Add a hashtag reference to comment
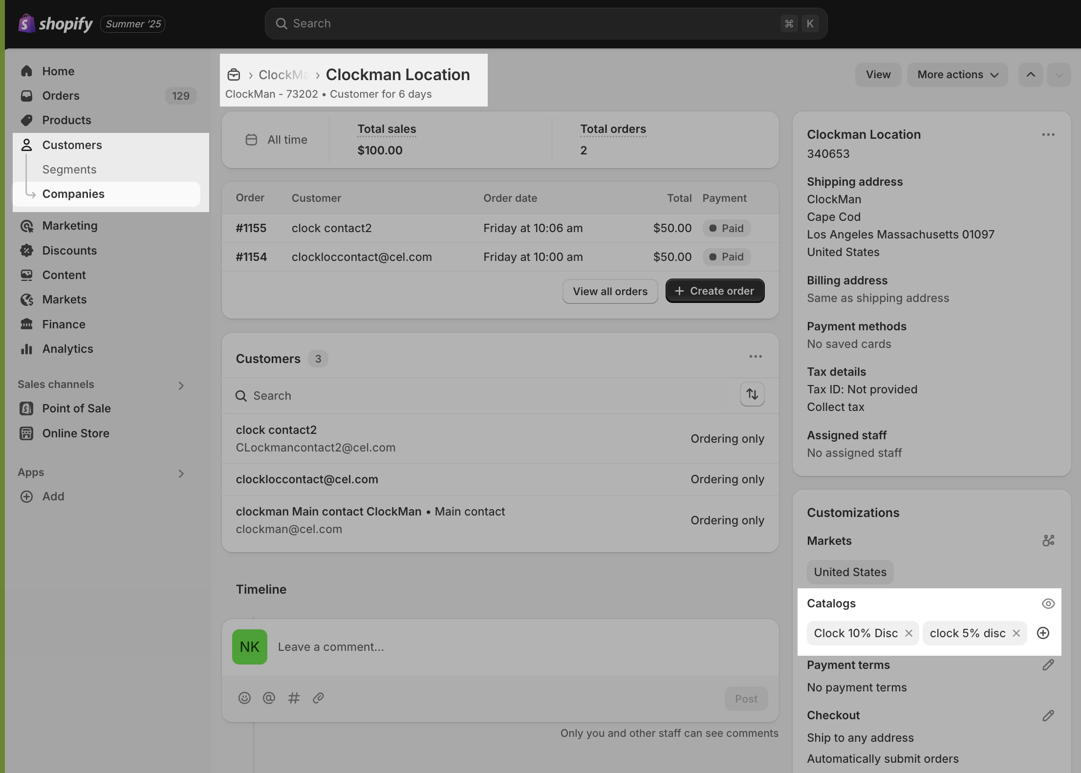Viewport: 1081px width, 773px height. click(294, 698)
